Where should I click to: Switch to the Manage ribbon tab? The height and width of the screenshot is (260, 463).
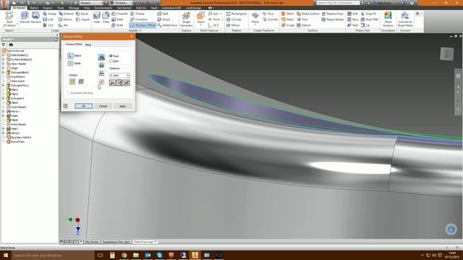pyautogui.click(x=74, y=8)
